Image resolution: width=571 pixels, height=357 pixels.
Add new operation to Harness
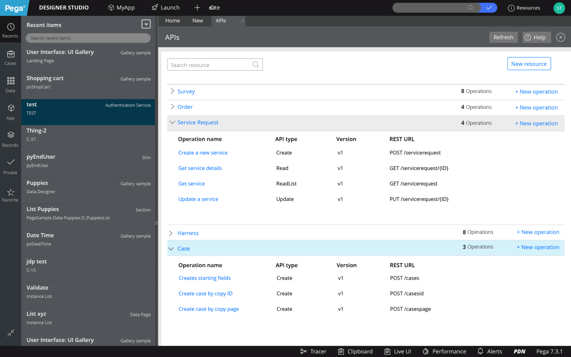tap(538, 232)
